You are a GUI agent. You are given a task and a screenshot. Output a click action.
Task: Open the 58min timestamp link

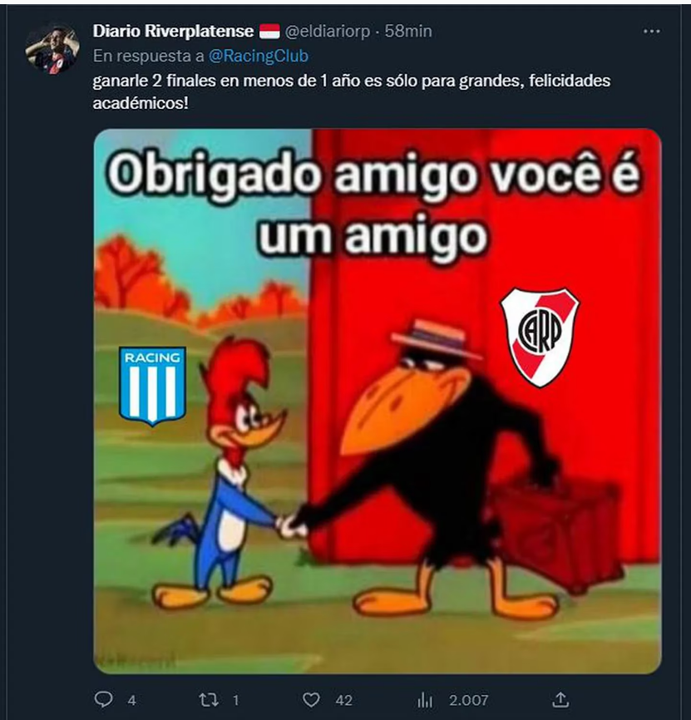(x=408, y=32)
